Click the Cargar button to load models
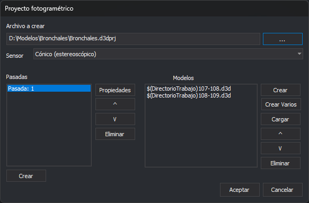309x203 pixels. pyautogui.click(x=280, y=119)
